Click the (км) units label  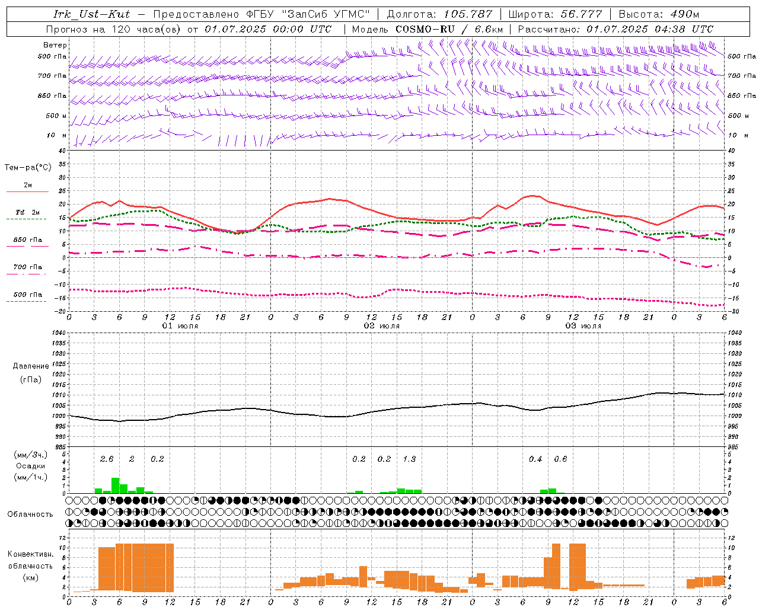[31, 577]
